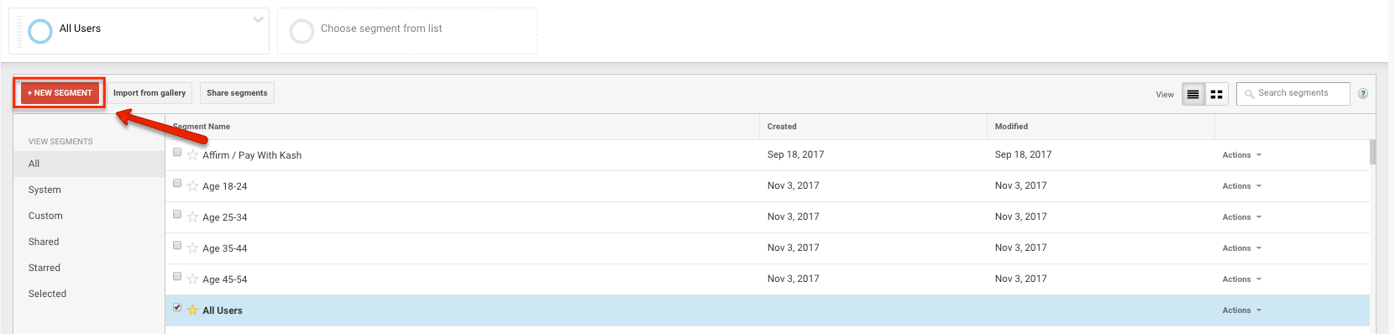Click Import from gallery button
Viewport: 1395px width, 334px height.
[149, 93]
